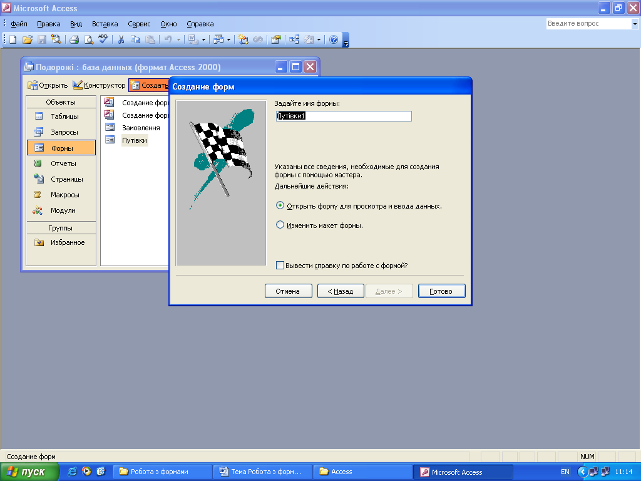
Task: Select Модули in Objects pane
Action: coord(61,210)
